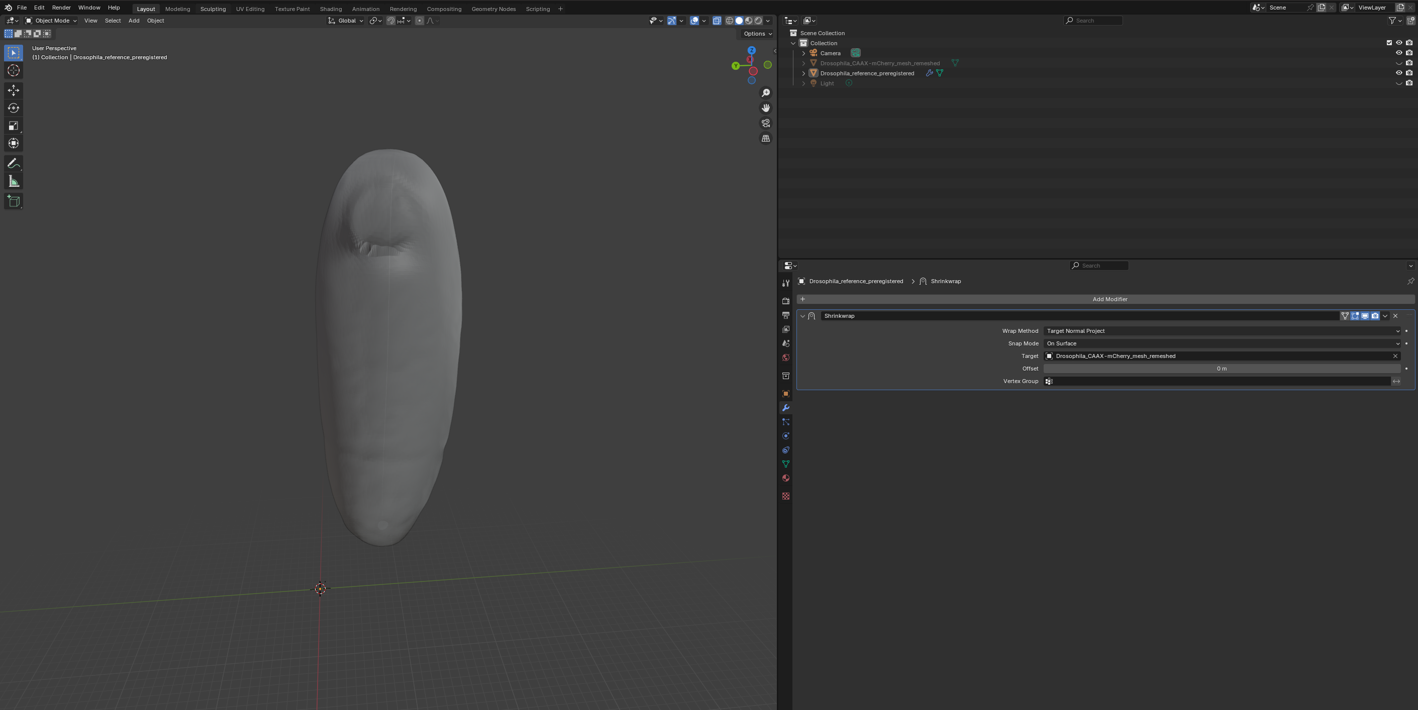Hide Drosophila_reference_preregistered in the viewport
This screenshot has height=710, width=1418.
pyautogui.click(x=1399, y=73)
